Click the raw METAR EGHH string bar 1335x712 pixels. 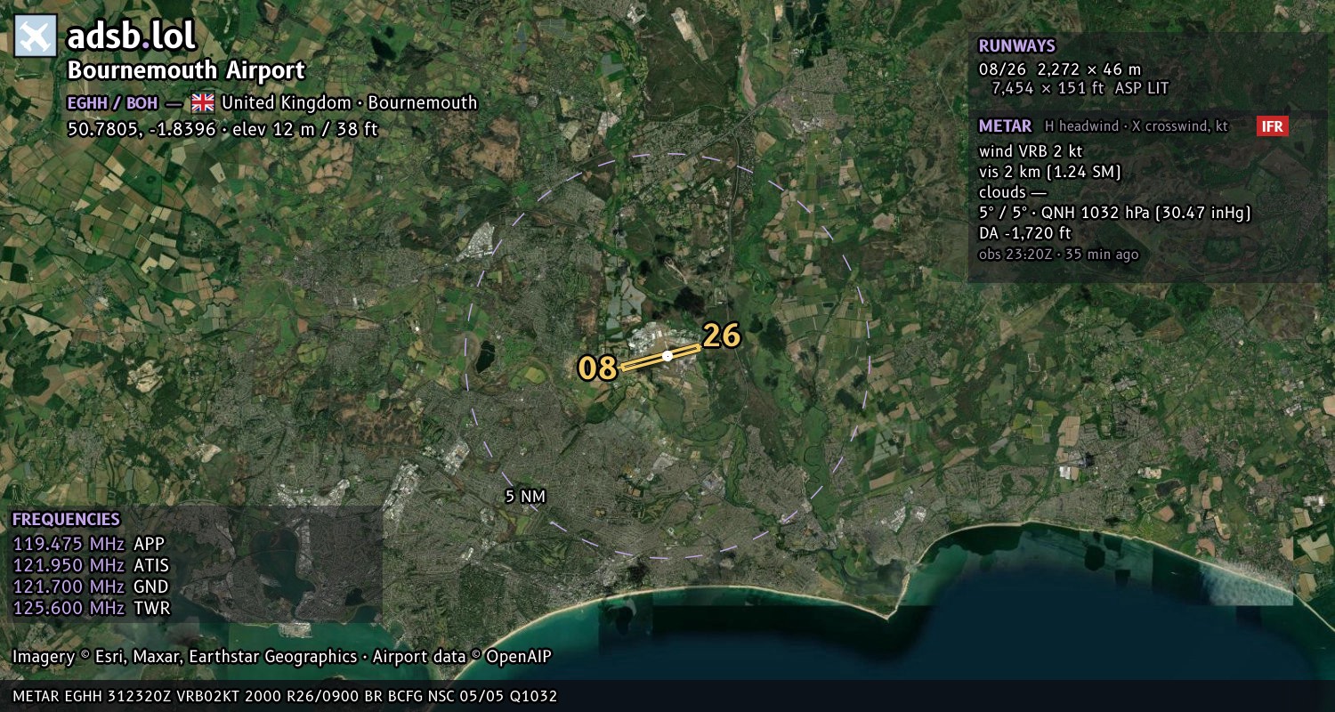pos(285,696)
